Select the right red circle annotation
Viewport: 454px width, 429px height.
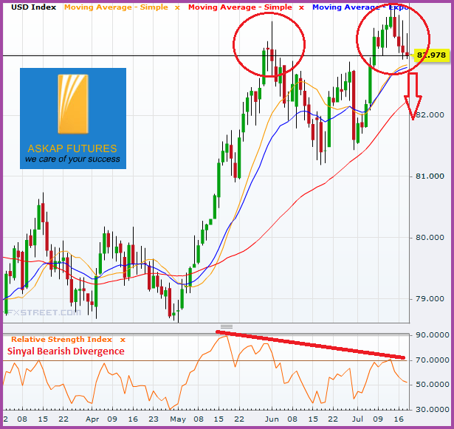coord(393,38)
